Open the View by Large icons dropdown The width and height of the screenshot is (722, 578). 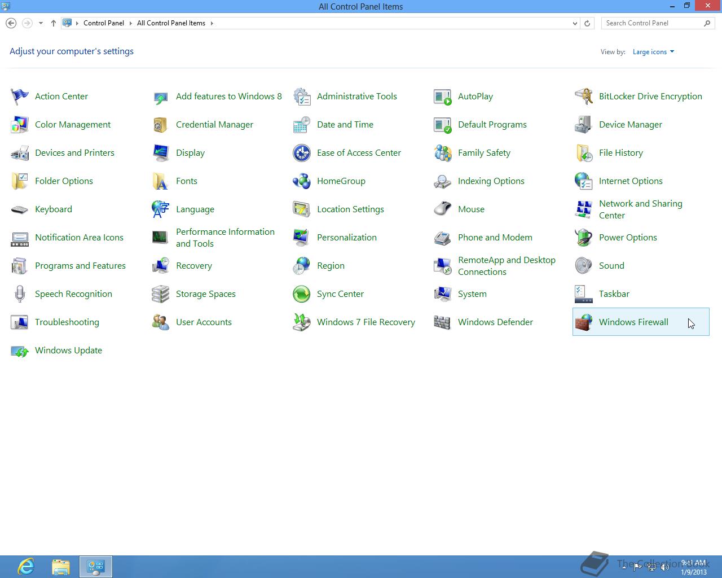pos(653,52)
